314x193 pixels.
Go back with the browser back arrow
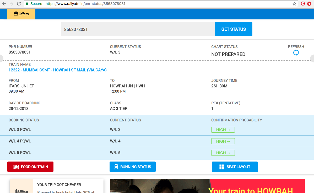point(4,4)
